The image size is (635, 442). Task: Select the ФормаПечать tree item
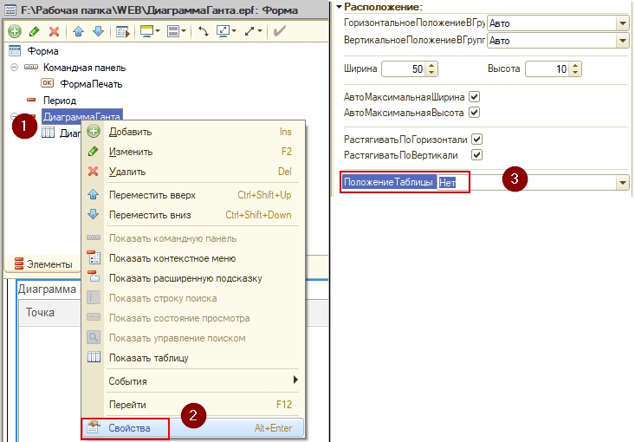91,84
